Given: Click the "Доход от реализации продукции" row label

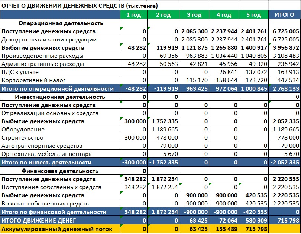Looking at the screenshot, I should point(49,39).
